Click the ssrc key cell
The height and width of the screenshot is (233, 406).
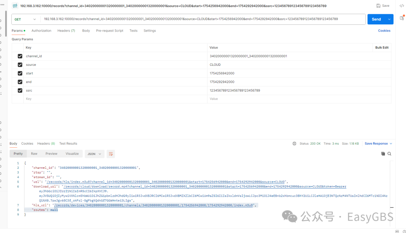[x=115, y=90]
